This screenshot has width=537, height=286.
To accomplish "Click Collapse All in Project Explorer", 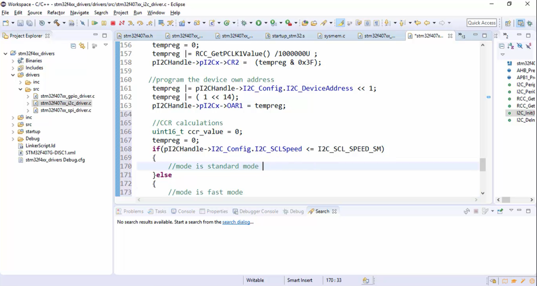I will (73, 46).
